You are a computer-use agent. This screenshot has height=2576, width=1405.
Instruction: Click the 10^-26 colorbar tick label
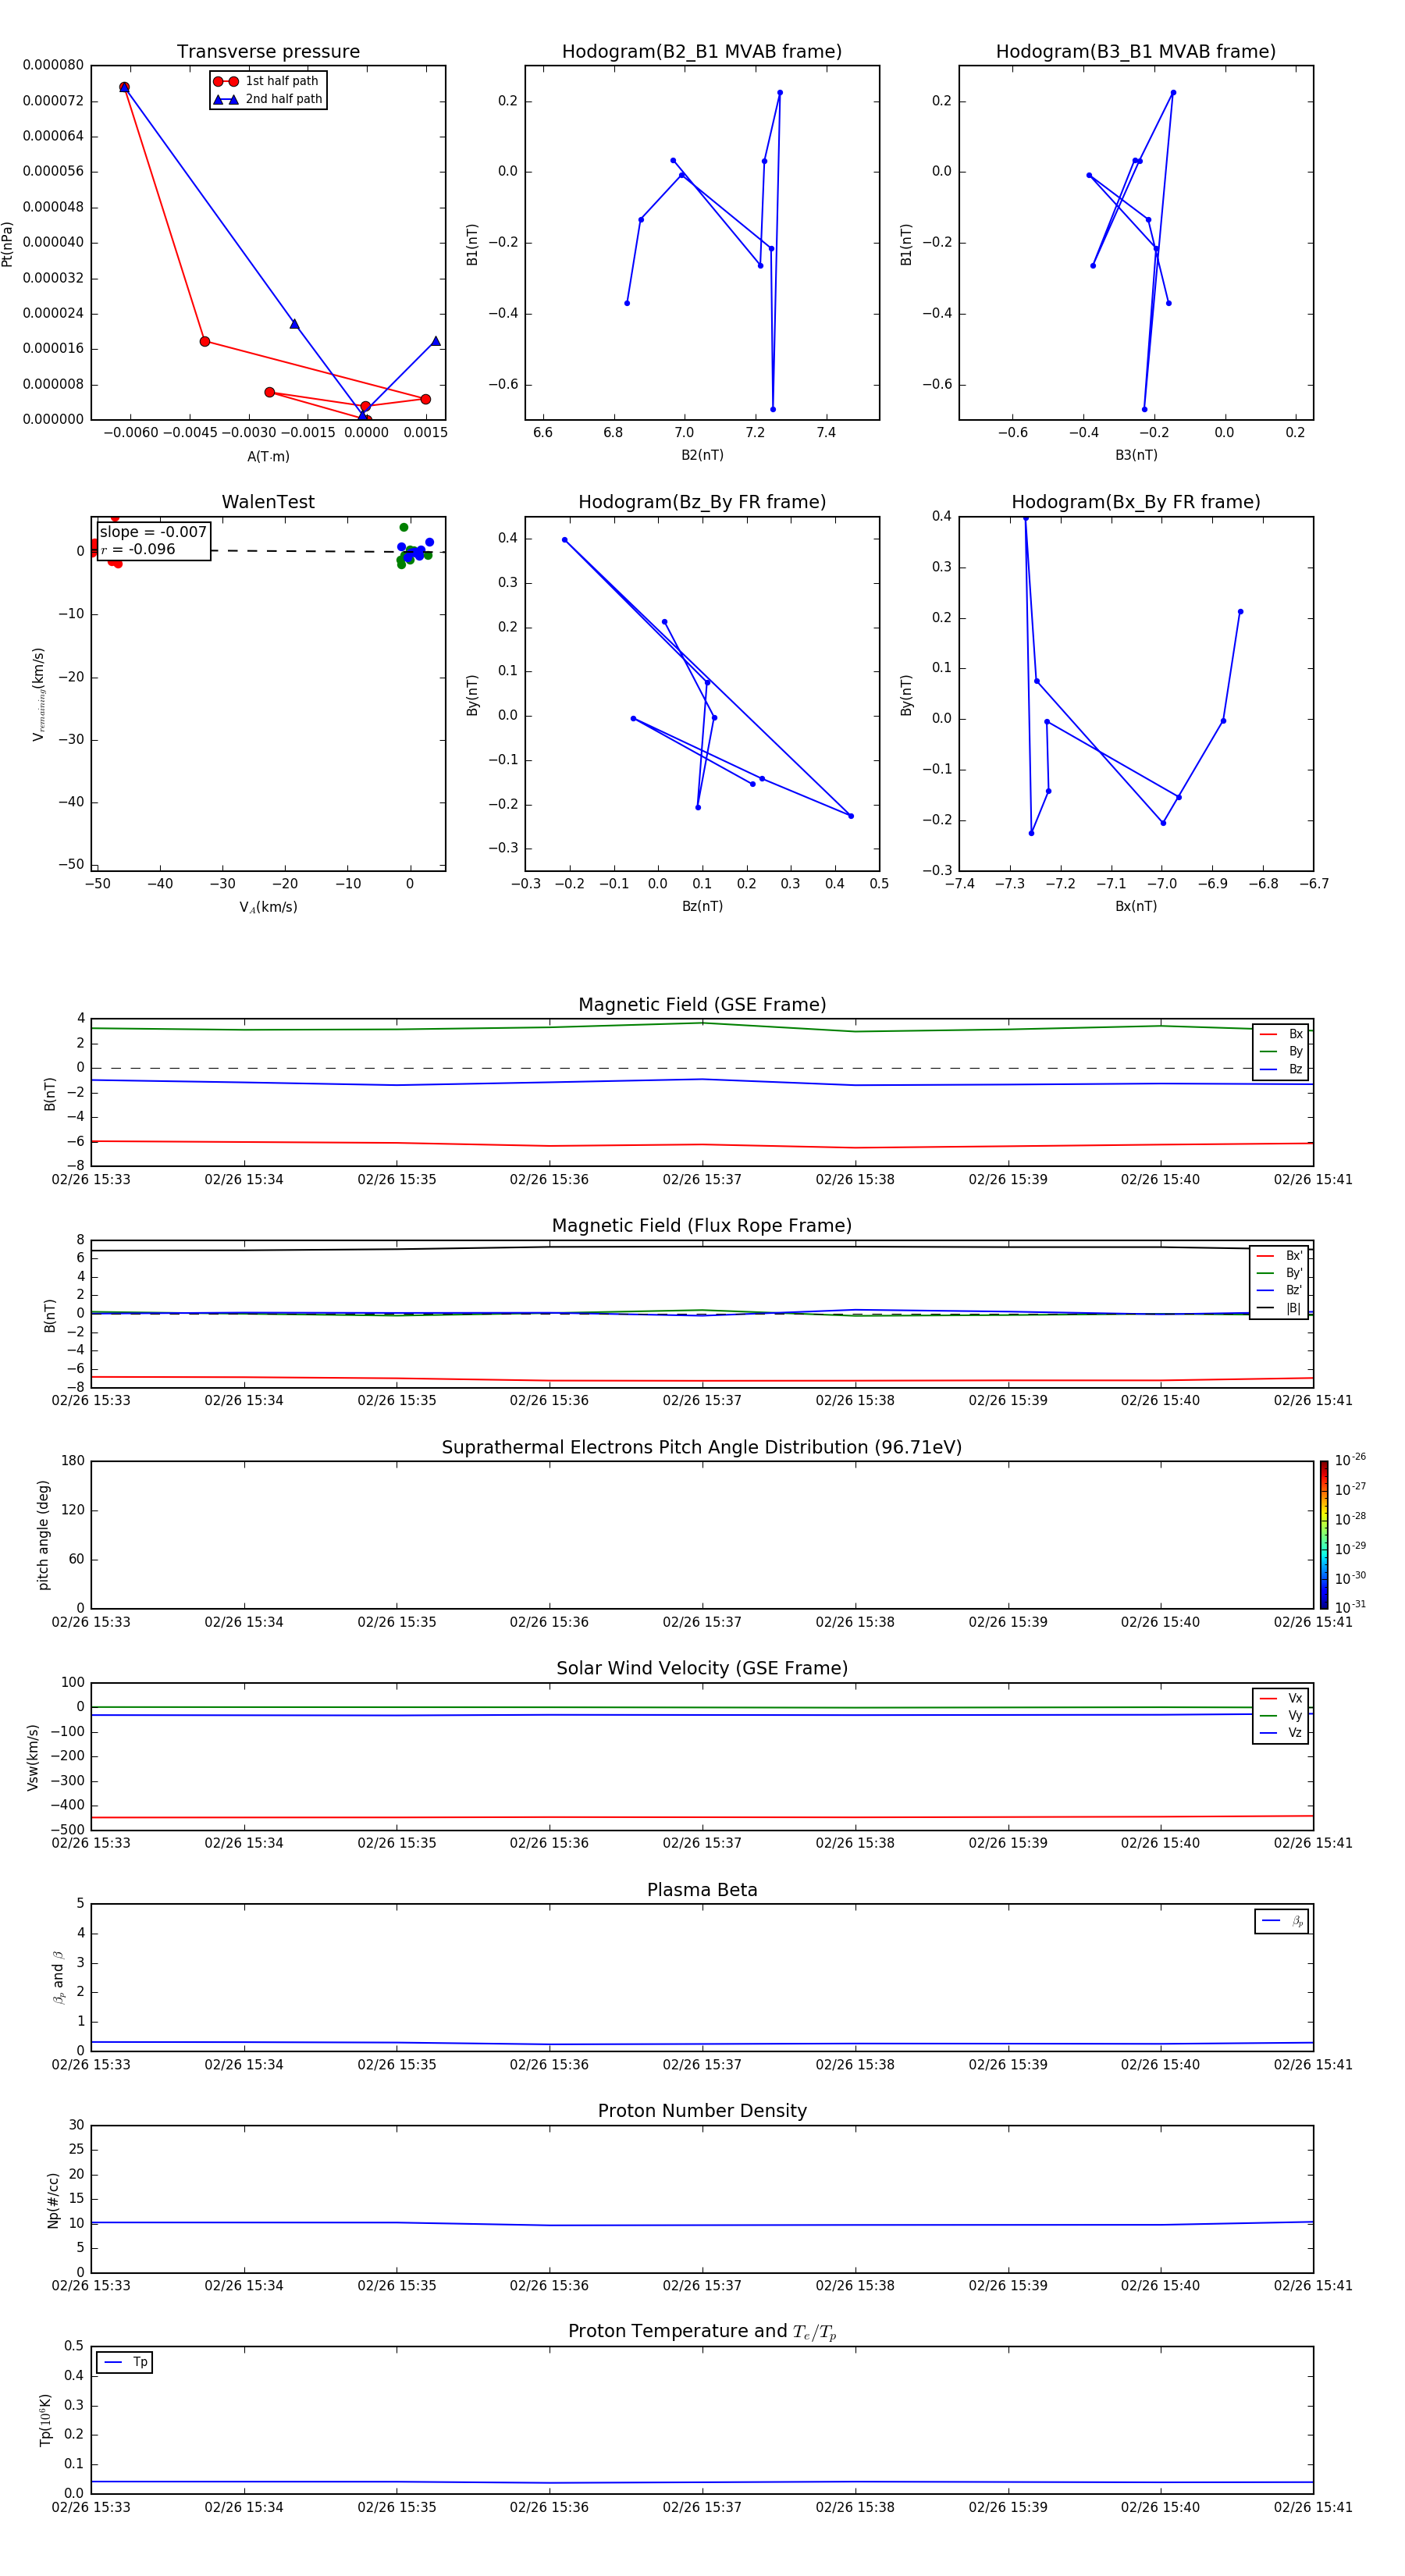pyautogui.click(x=1350, y=1460)
